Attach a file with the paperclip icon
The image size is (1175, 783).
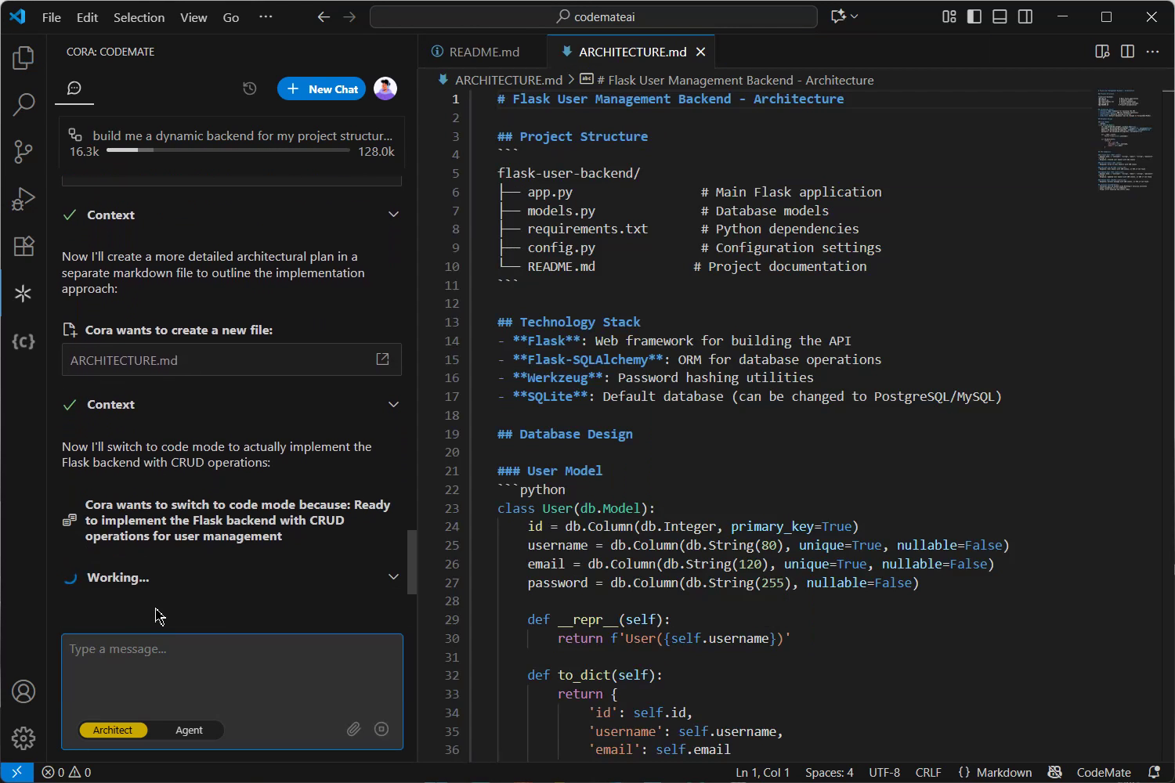tap(354, 729)
